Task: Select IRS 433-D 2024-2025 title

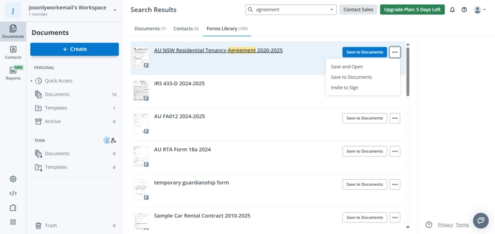Action: coord(179,83)
